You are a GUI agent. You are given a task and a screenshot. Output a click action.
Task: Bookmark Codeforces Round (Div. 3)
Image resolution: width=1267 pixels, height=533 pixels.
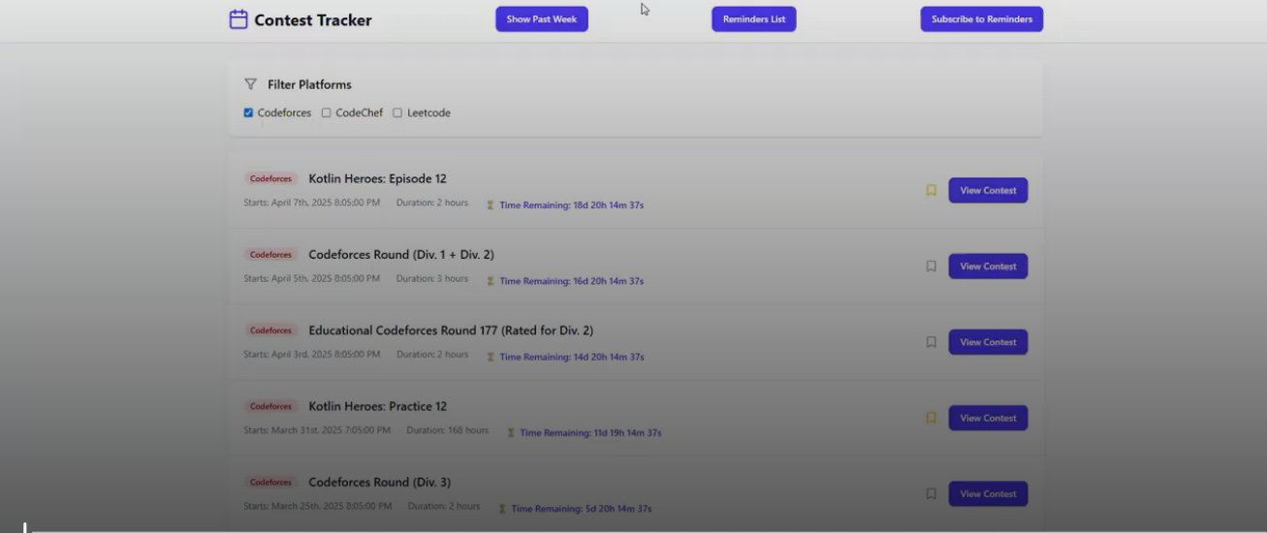pyautogui.click(x=931, y=494)
